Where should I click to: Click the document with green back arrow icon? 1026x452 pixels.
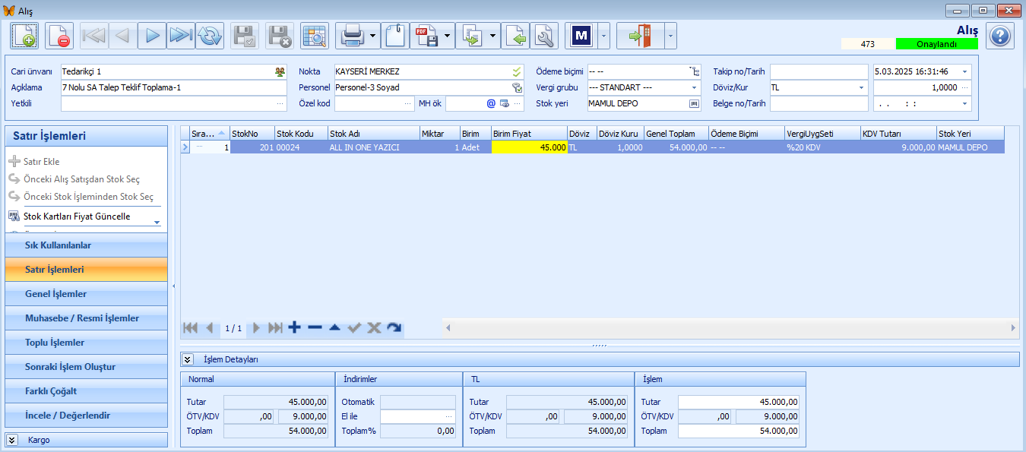[x=515, y=36]
